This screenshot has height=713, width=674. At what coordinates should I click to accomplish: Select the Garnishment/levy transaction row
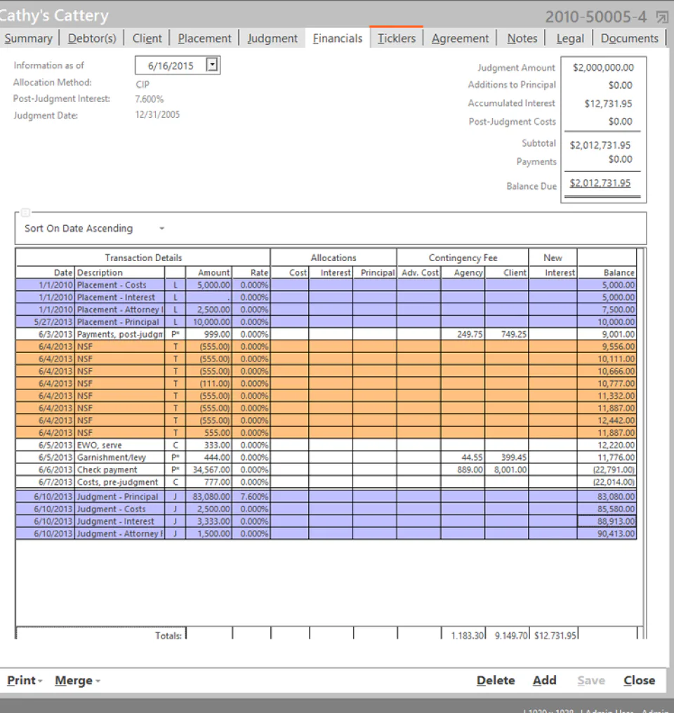tap(326, 458)
